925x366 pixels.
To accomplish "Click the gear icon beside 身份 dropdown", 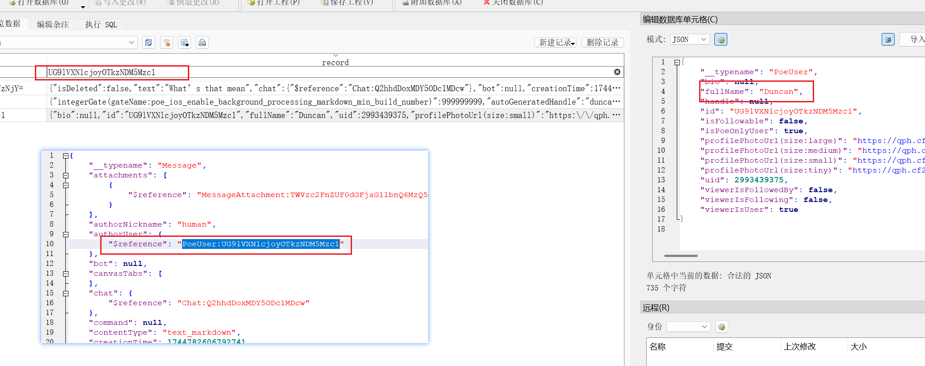I will [x=721, y=327].
